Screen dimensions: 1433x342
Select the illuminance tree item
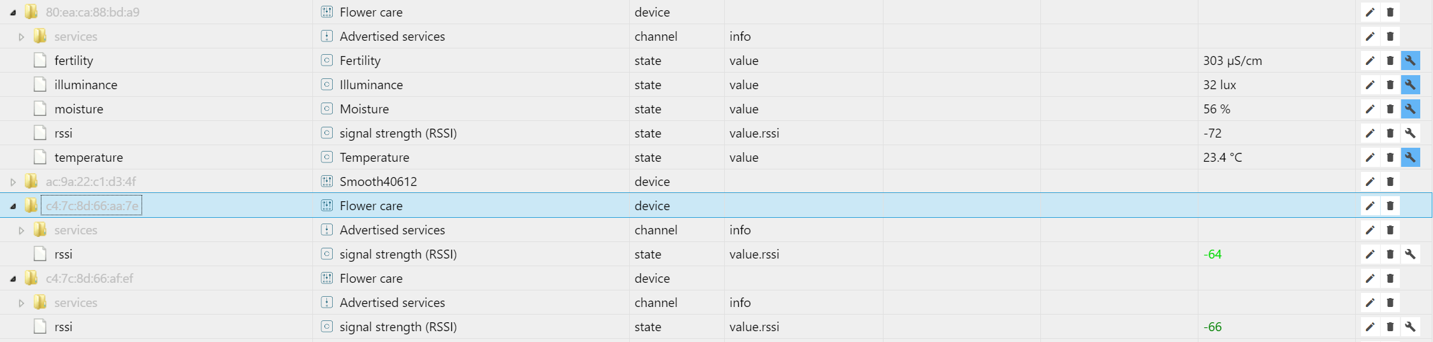tap(85, 85)
